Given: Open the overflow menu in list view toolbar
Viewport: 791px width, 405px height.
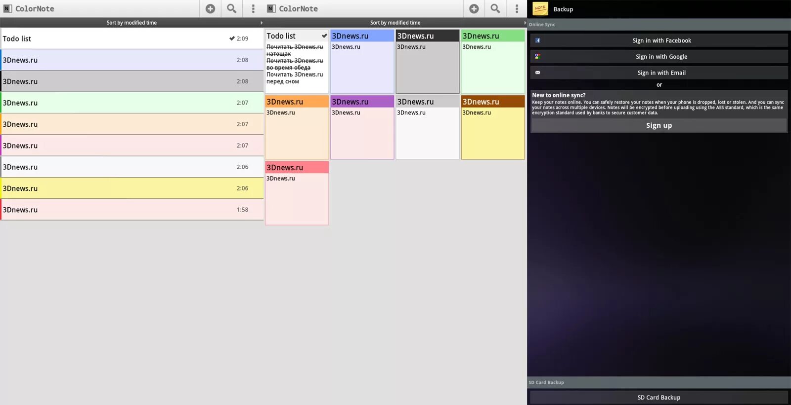Looking at the screenshot, I should [253, 8].
